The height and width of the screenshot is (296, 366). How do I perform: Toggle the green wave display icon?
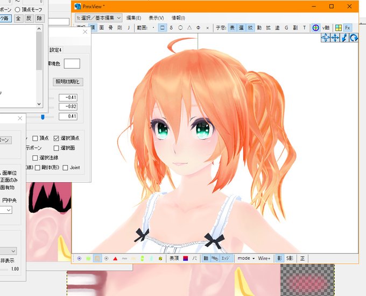point(88,258)
